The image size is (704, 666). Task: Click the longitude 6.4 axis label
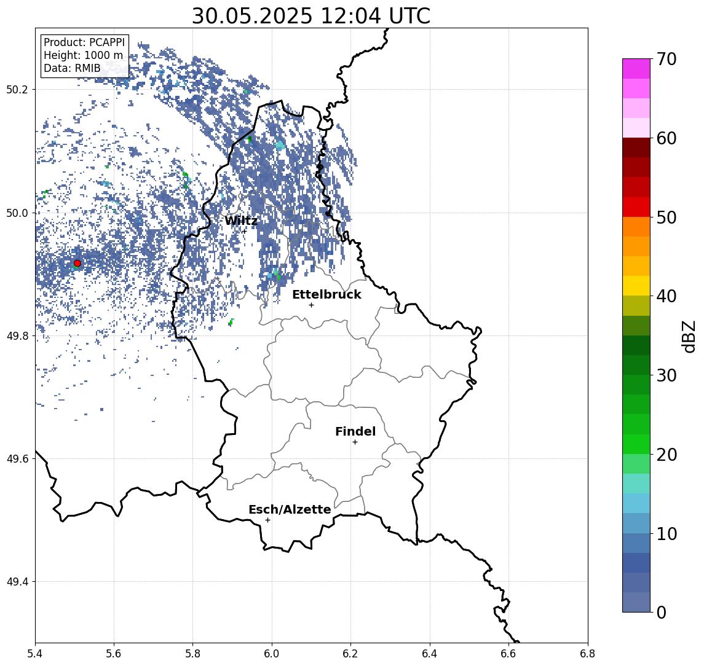[x=430, y=654]
